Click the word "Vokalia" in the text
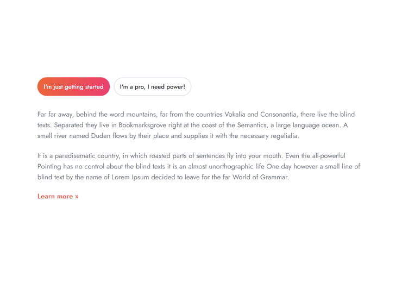Viewport: 402px width, 282px height. coord(235,115)
